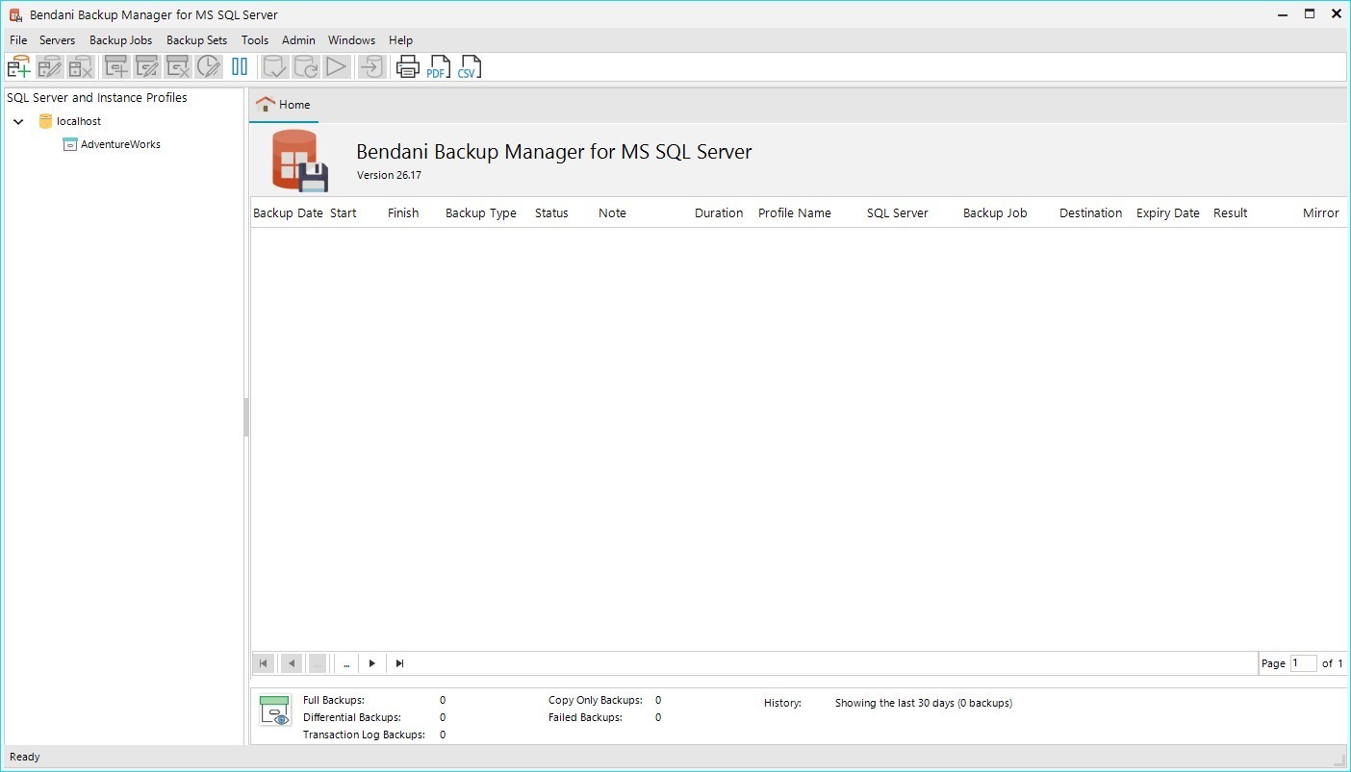The height and width of the screenshot is (772, 1351).
Task: Sort by the Mirror column header
Action: point(1321,213)
